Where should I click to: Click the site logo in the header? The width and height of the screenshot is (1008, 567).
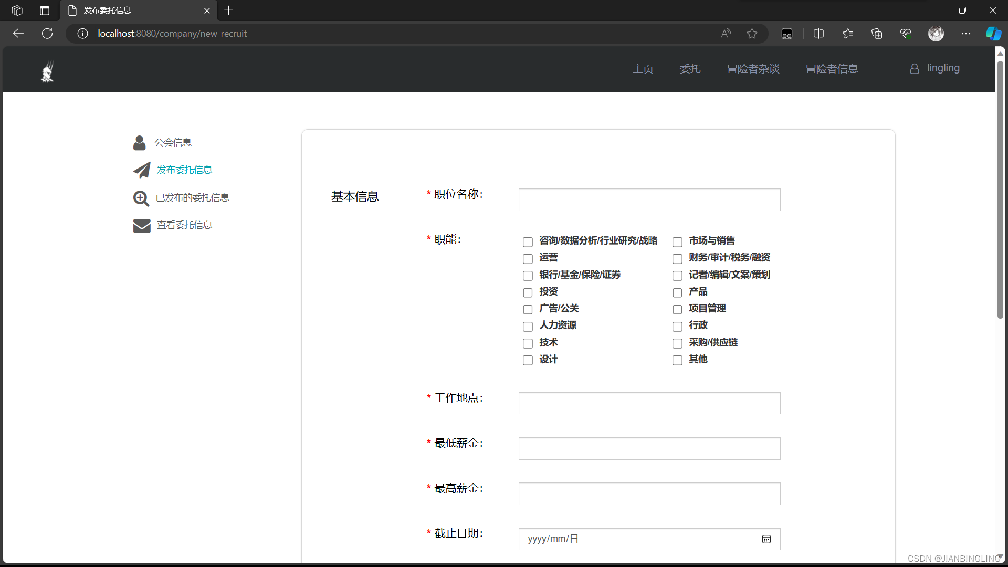tap(47, 71)
